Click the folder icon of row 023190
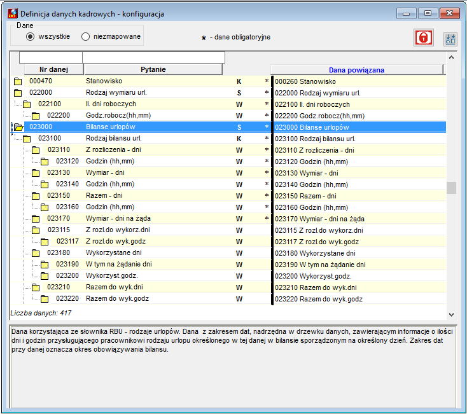Screen dimensions: 467x414 [45, 265]
